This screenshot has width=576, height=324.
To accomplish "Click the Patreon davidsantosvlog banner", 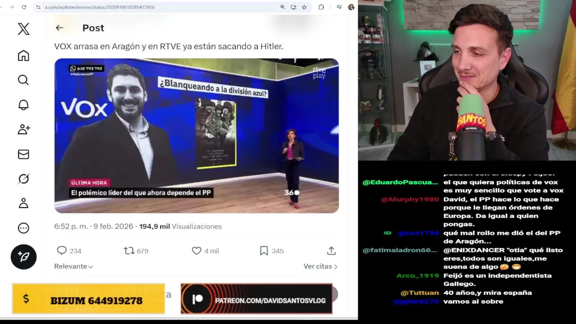I will pyautogui.click(x=256, y=299).
